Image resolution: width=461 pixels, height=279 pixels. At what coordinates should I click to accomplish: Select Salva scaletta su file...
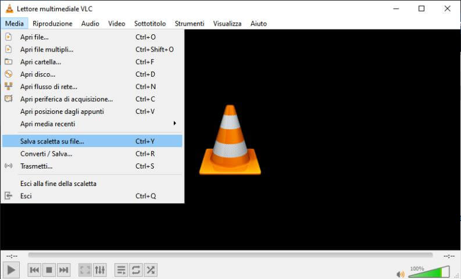coord(92,141)
